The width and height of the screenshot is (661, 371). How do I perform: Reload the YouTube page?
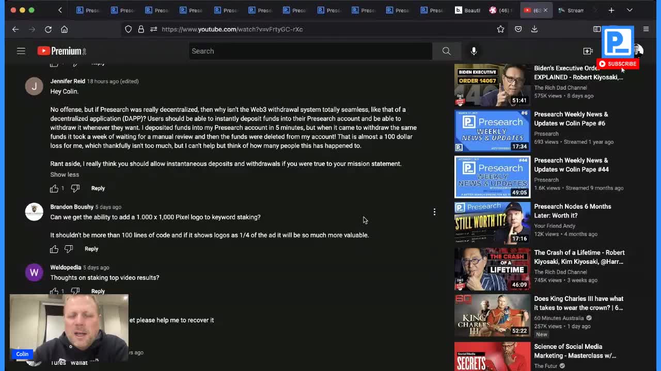click(x=48, y=29)
